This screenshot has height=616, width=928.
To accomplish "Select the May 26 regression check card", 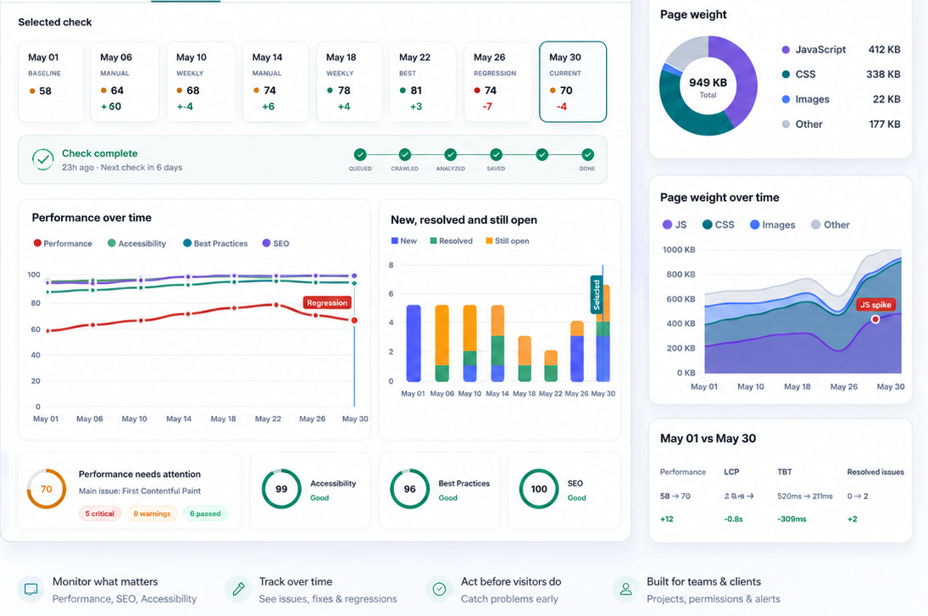I will (x=497, y=81).
